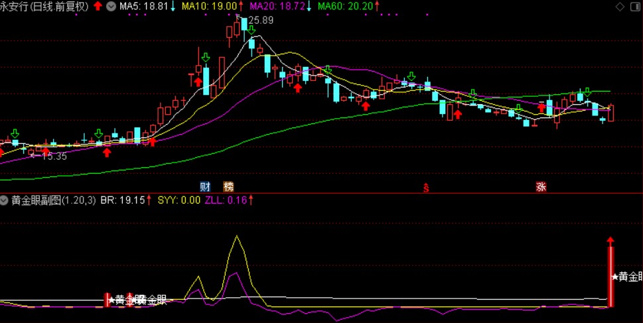Click the MA60: 20.20 indicator label
The image size is (643, 323).
(x=346, y=6)
